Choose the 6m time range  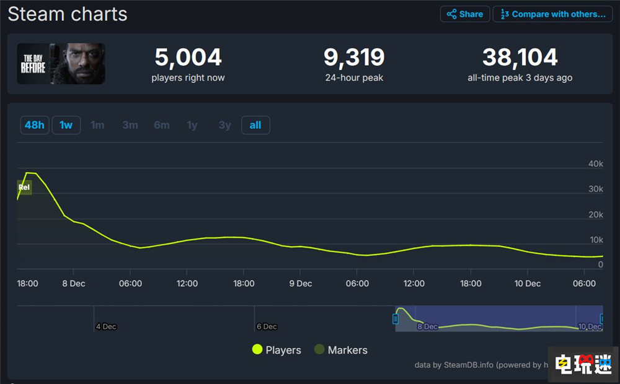[x=162, y=125]
